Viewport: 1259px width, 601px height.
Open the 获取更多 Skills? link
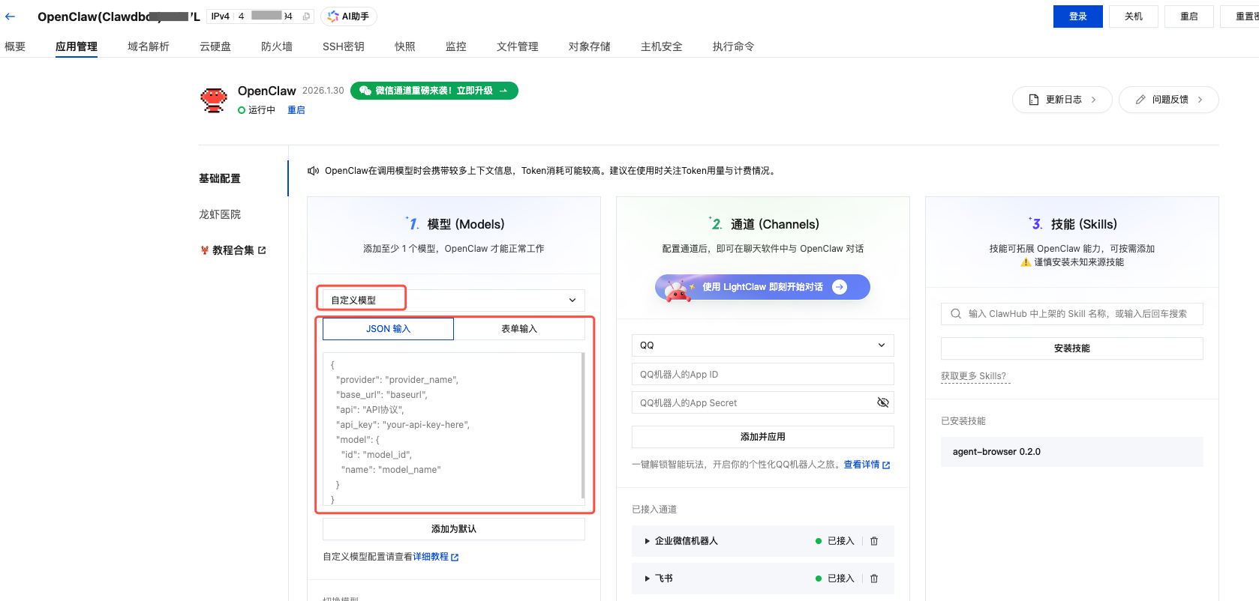pos(974,376)
